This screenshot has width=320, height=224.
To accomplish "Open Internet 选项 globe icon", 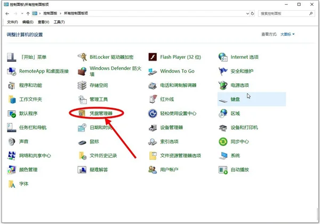I will 223,57.
